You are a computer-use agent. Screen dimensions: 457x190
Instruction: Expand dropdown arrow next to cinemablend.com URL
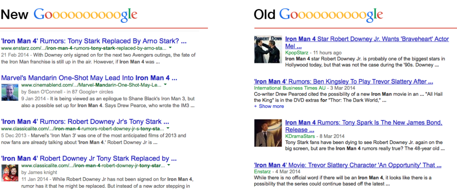[x=165, y=84]
